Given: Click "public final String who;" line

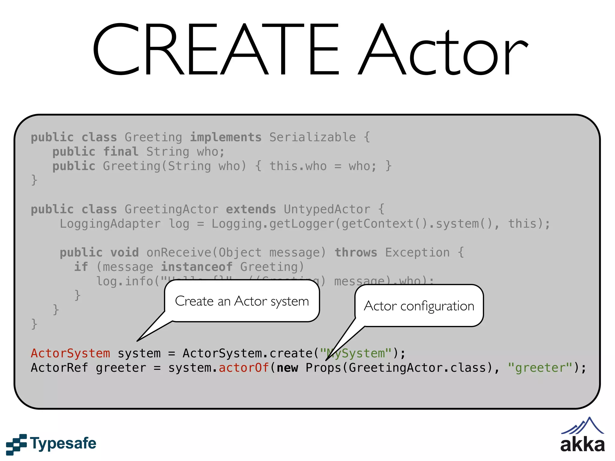Looking at the screenshot, I should click(139, 152).
